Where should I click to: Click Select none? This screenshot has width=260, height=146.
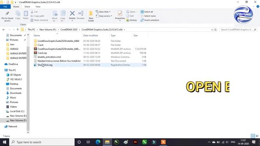coord(148,16)
